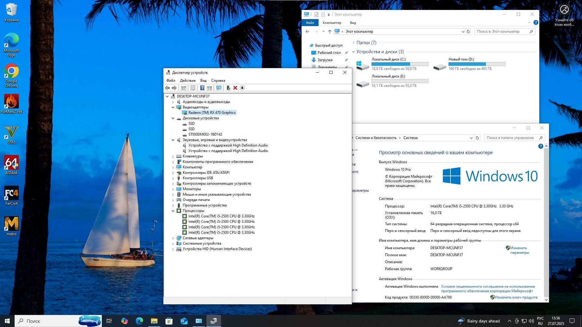Collapse Устройства и диски group
This screenshot has height=327, width=582.
click(x=353, y=52)
